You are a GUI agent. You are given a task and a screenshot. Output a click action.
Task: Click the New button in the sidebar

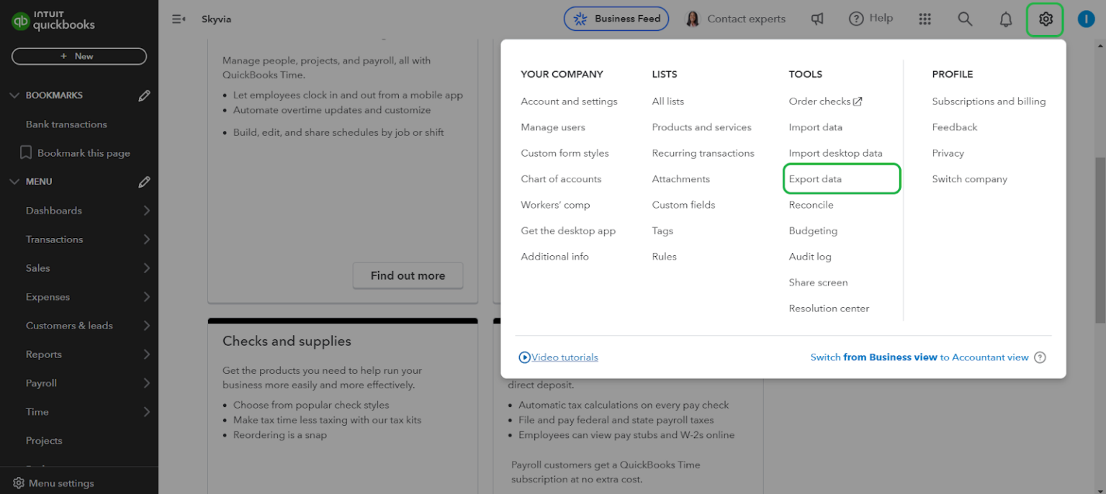point(79,56)
